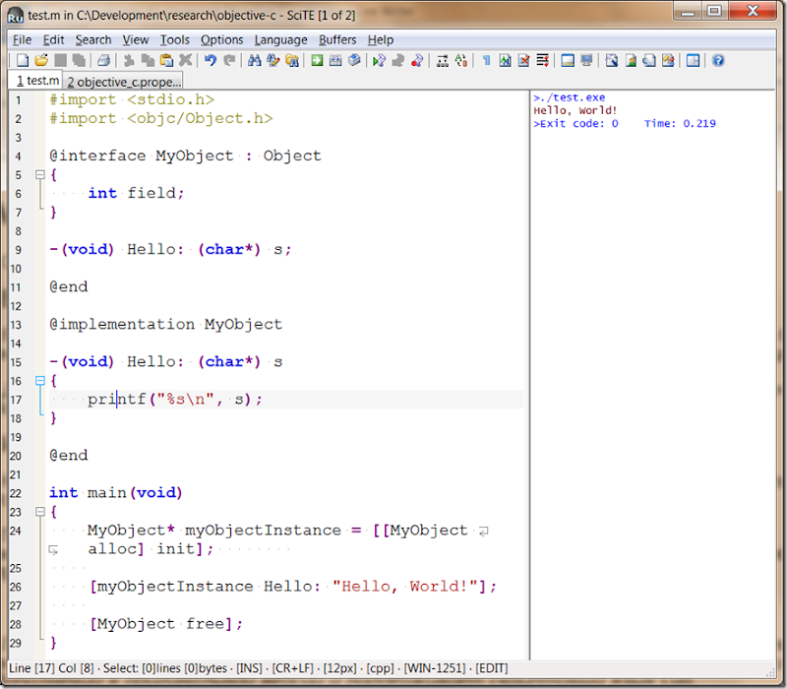787x689 pixels.
Task: Open the View menu
Action: click(x=136, y=39)
